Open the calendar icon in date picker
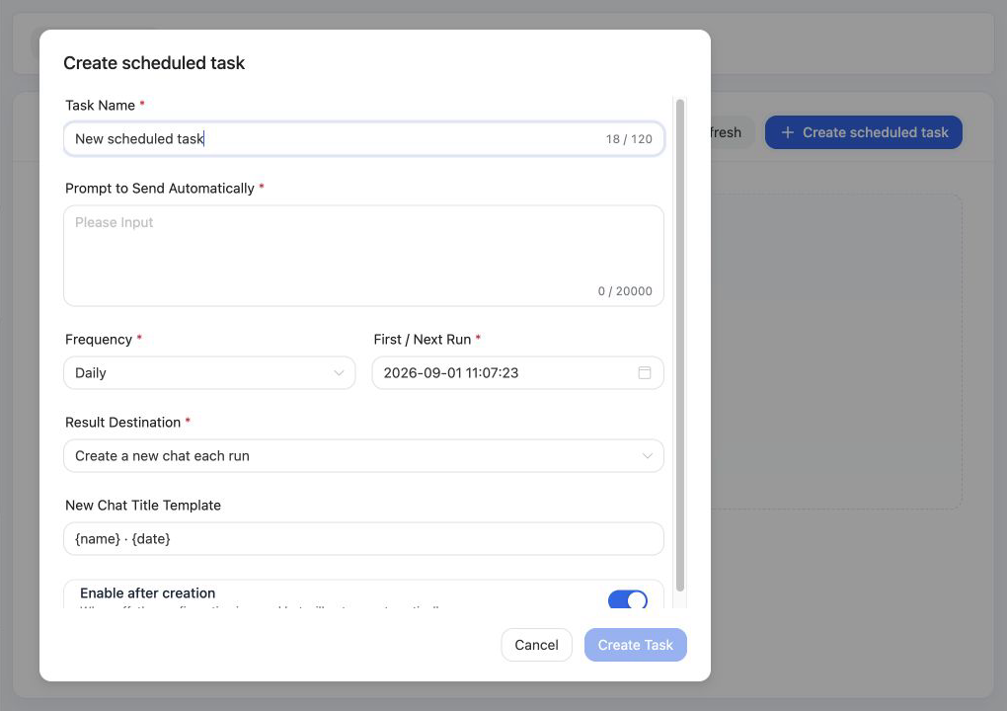Image resolution: width=1007 pixels, height=711 pixels. (x=644, y=372)
